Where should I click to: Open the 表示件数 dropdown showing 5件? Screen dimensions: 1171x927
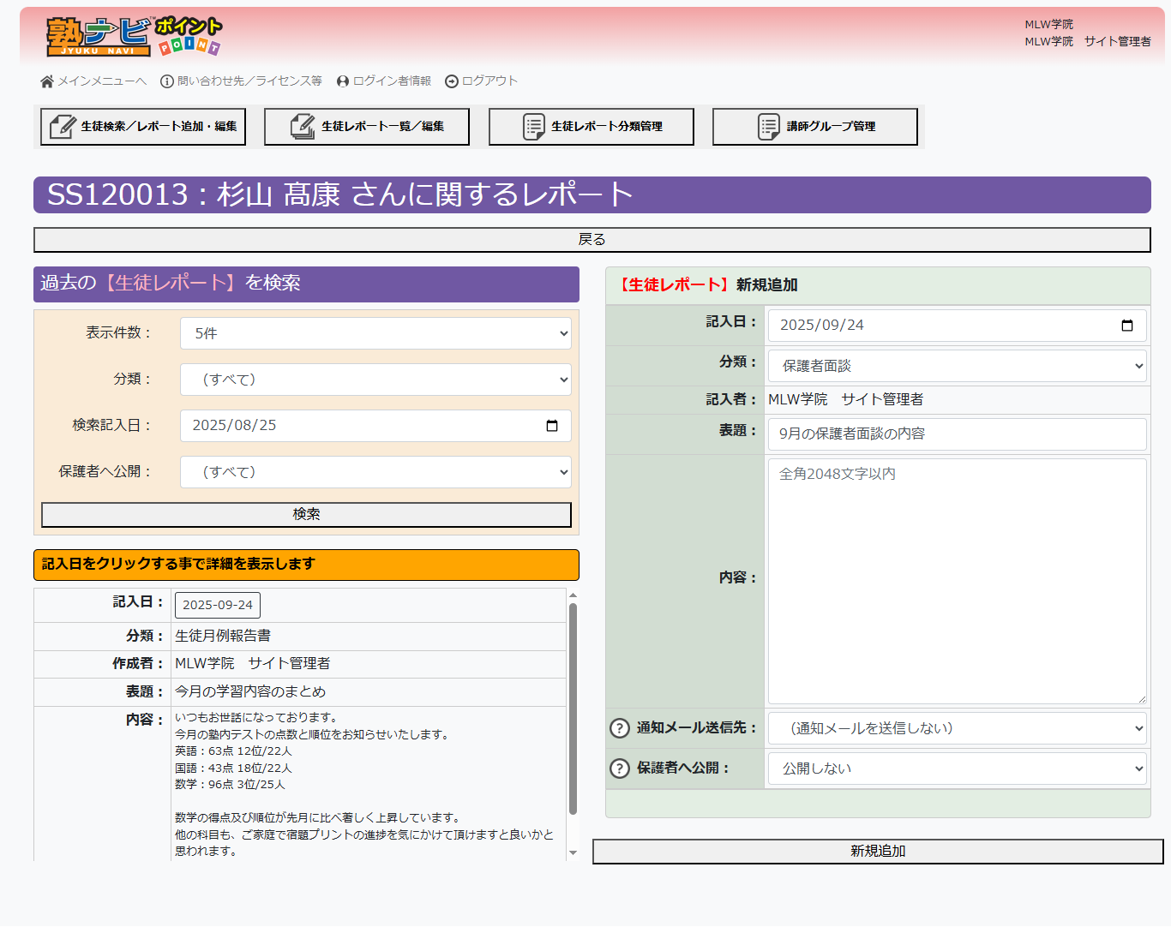[x=375, y=333]
